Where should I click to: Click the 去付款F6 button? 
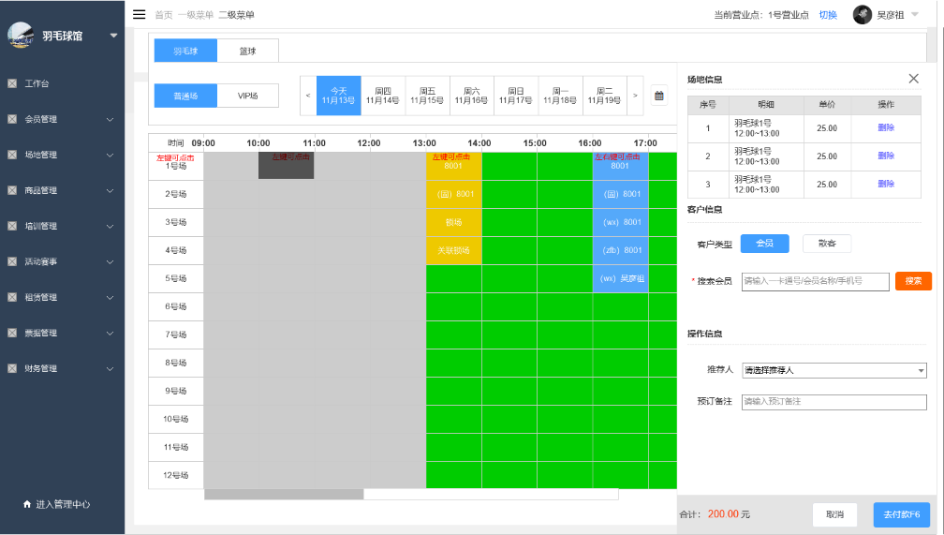(901, 514)
